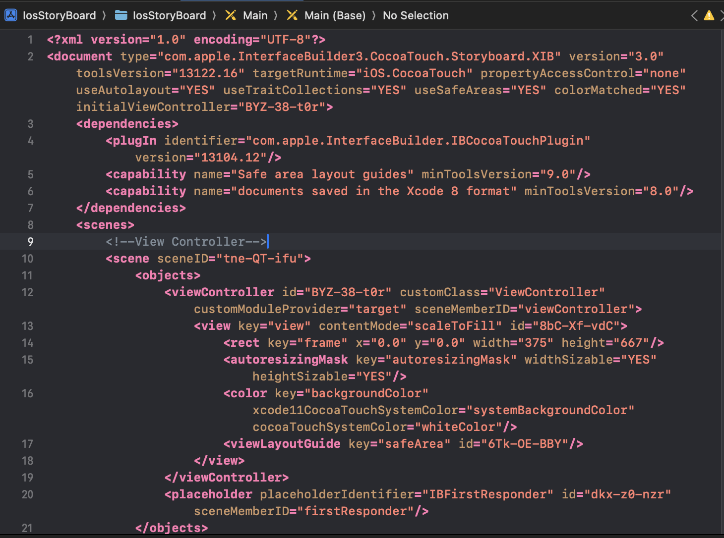Click sceneID value "tne-QT-ifu"

260,259
